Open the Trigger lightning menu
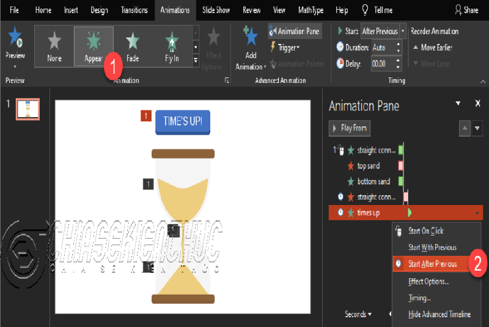The image size is (489, 327). tap(285, 48)
